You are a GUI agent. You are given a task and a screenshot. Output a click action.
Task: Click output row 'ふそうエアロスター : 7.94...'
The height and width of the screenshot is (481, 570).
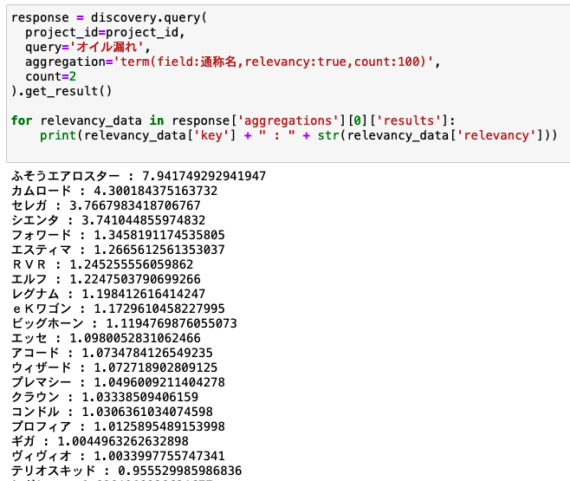tap(139, 176)
